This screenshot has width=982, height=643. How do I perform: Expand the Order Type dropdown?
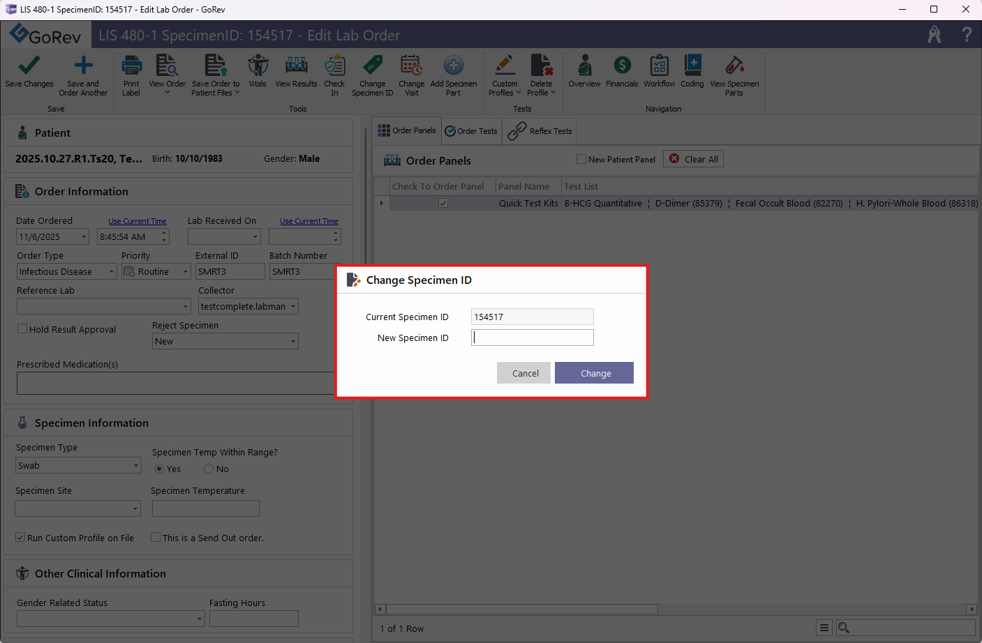point(112,272)
